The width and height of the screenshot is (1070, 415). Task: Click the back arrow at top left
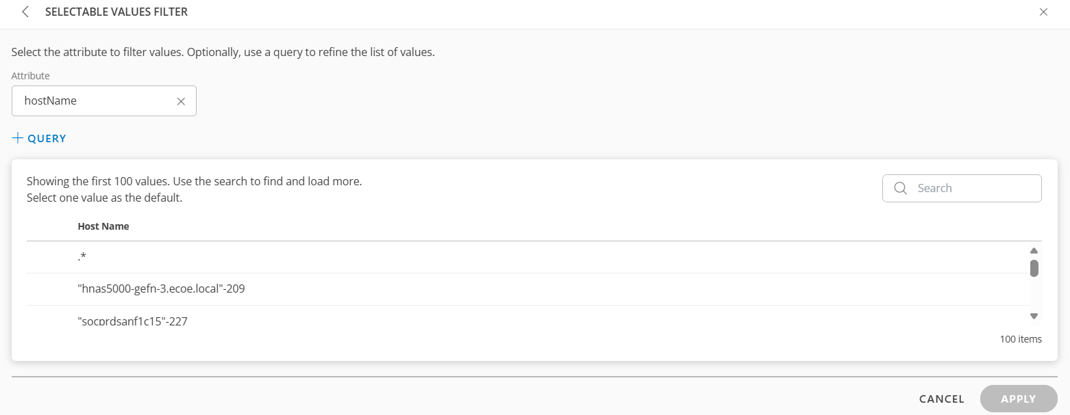click(25, 12)
